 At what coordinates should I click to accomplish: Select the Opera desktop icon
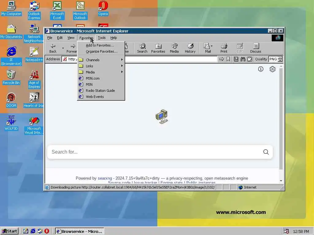(x=103, y=8)
